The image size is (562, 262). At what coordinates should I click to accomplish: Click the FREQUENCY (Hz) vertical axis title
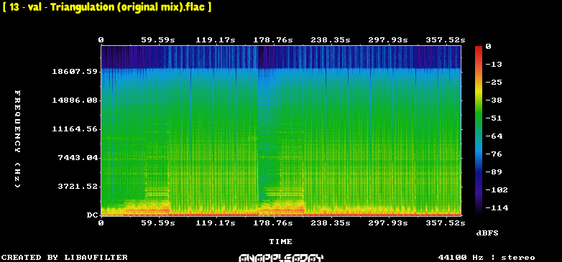pyautogui.click(x=17, y=139)
